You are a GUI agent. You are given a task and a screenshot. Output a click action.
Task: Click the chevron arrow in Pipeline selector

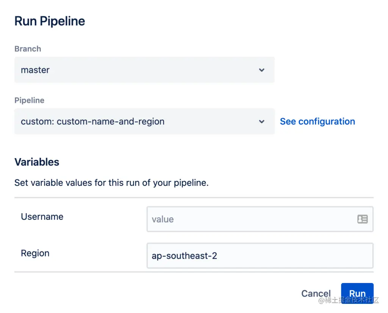coord(261,122)
